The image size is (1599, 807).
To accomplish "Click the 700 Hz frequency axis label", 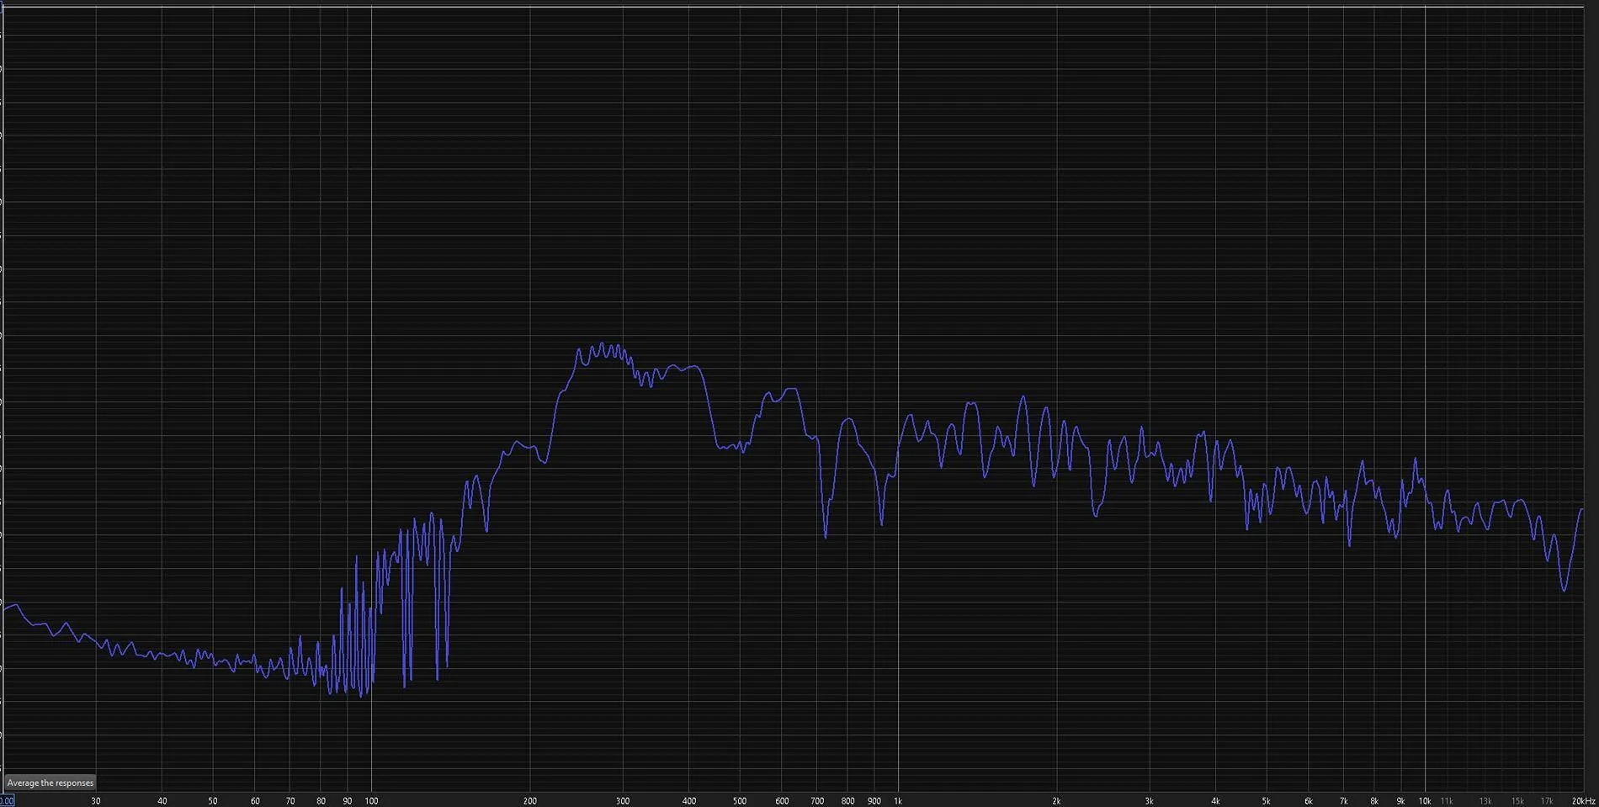I will point(817,801).
